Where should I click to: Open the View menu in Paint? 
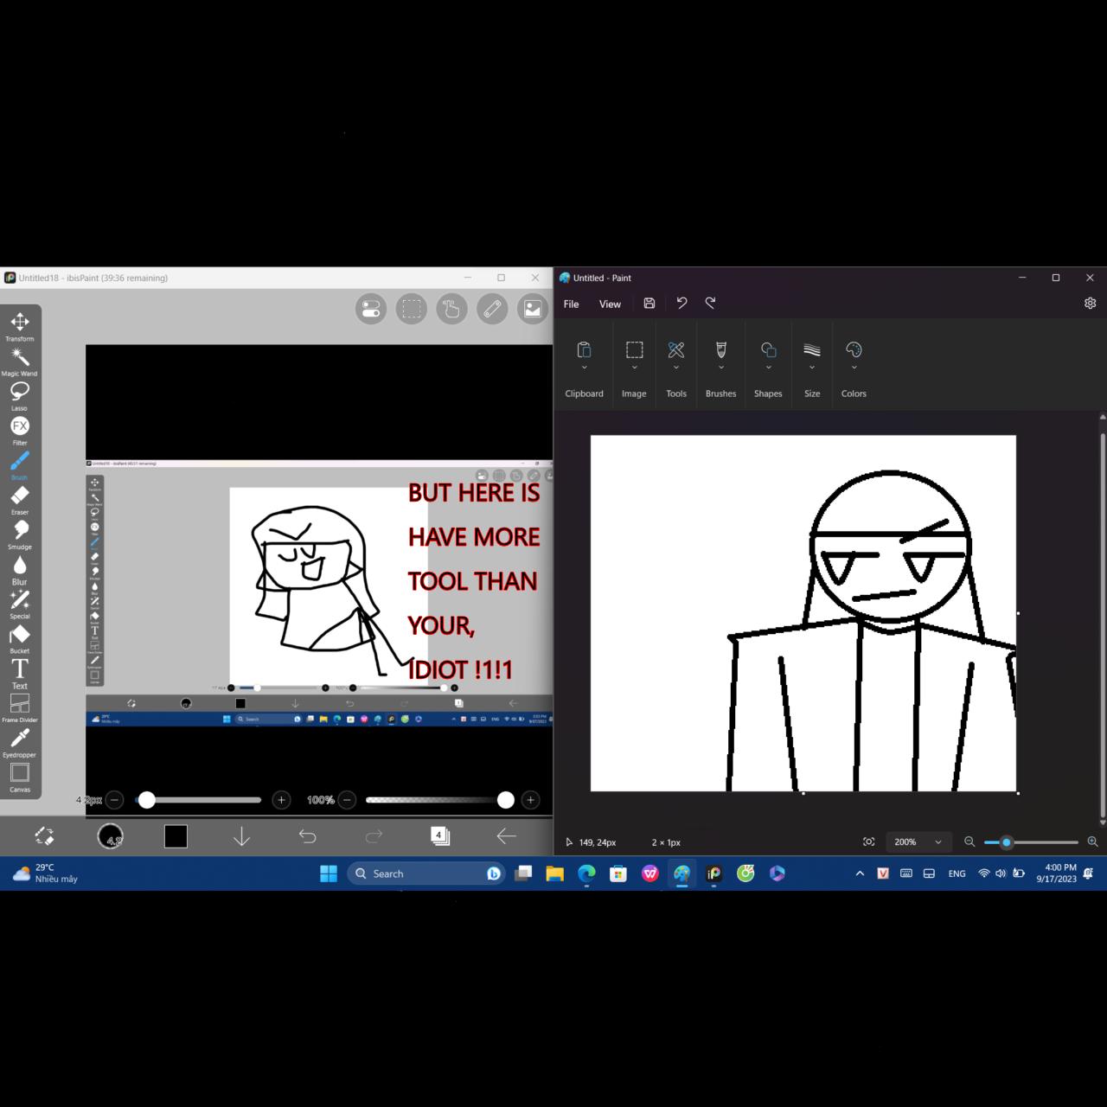[610, 304]
